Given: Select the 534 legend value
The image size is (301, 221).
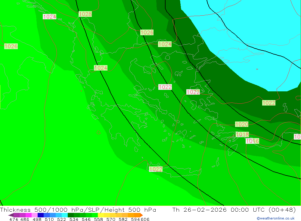Looking at the screenshot, I should point(74,219).
